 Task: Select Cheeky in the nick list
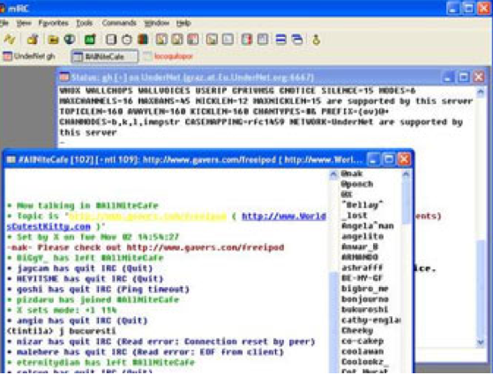357,330
